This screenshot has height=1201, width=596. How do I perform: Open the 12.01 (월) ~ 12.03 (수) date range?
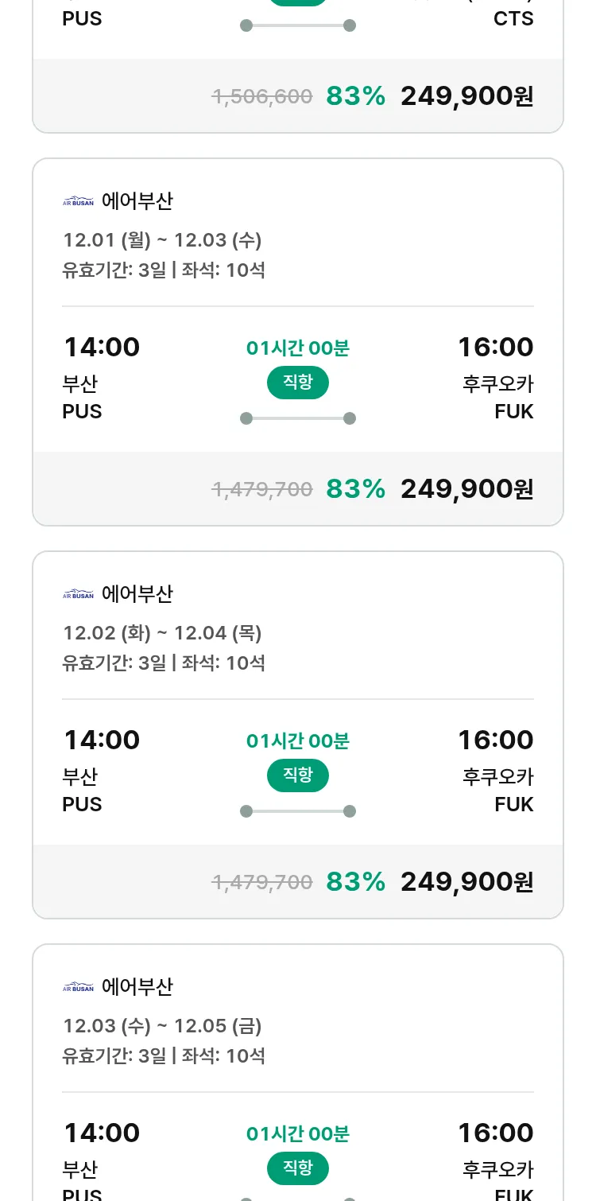click(162, 240)
